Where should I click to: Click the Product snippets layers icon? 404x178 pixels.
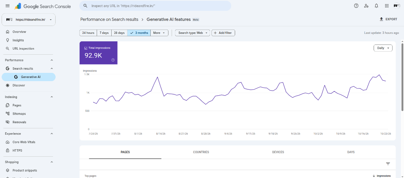(7, 170)
